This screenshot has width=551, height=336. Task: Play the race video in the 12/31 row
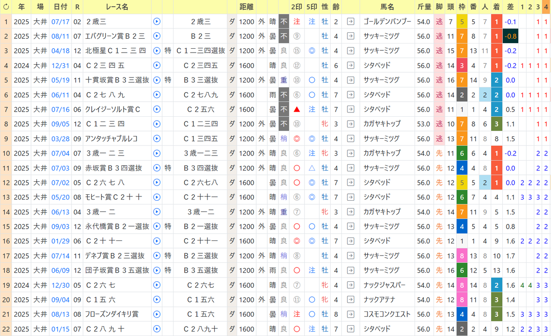point(157,65)
